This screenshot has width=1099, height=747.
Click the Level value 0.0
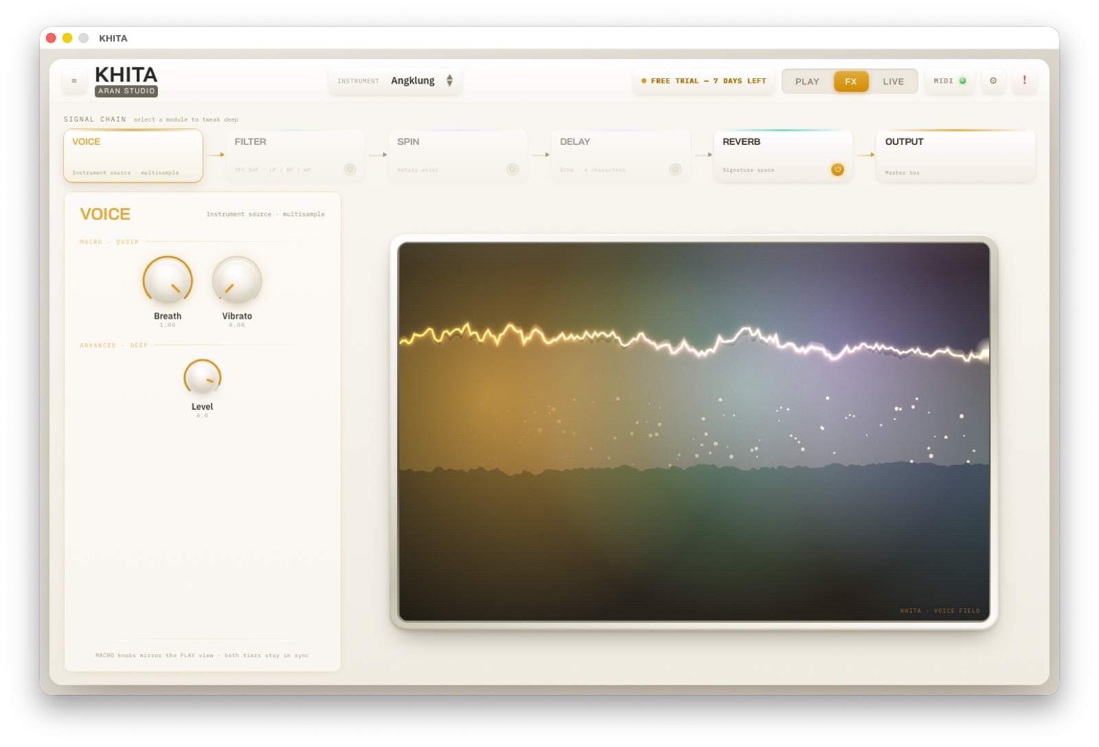pyautogui.click(x=202, y=415)
